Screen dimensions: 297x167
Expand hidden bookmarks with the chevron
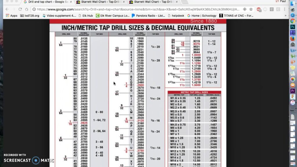tap(285, 16)
